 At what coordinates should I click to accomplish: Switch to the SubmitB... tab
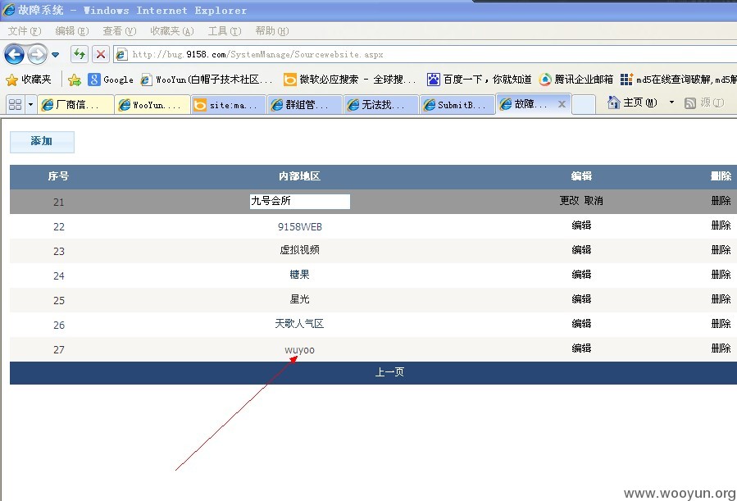point(457,104)
